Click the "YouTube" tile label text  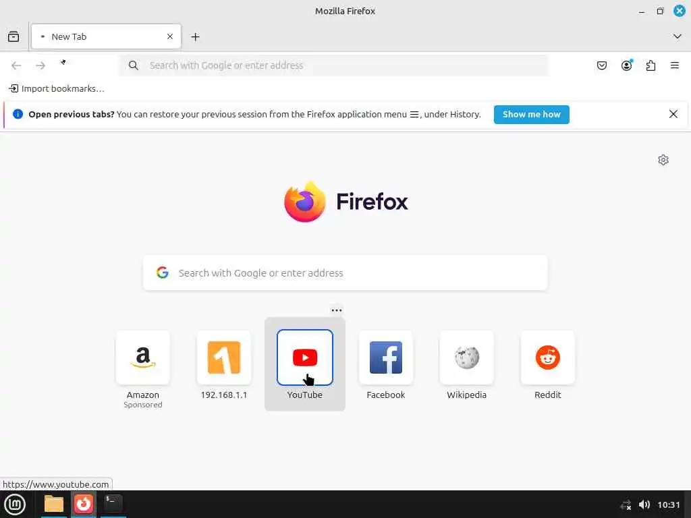pos(305,395)
